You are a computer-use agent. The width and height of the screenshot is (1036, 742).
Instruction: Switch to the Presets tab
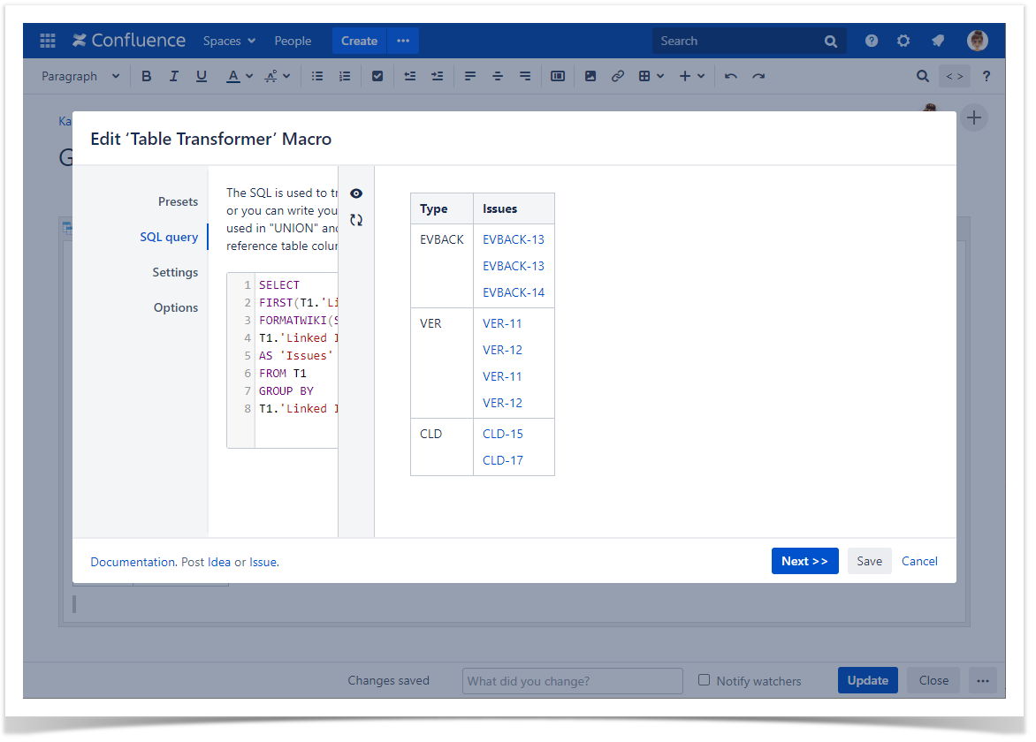[178, 201]
